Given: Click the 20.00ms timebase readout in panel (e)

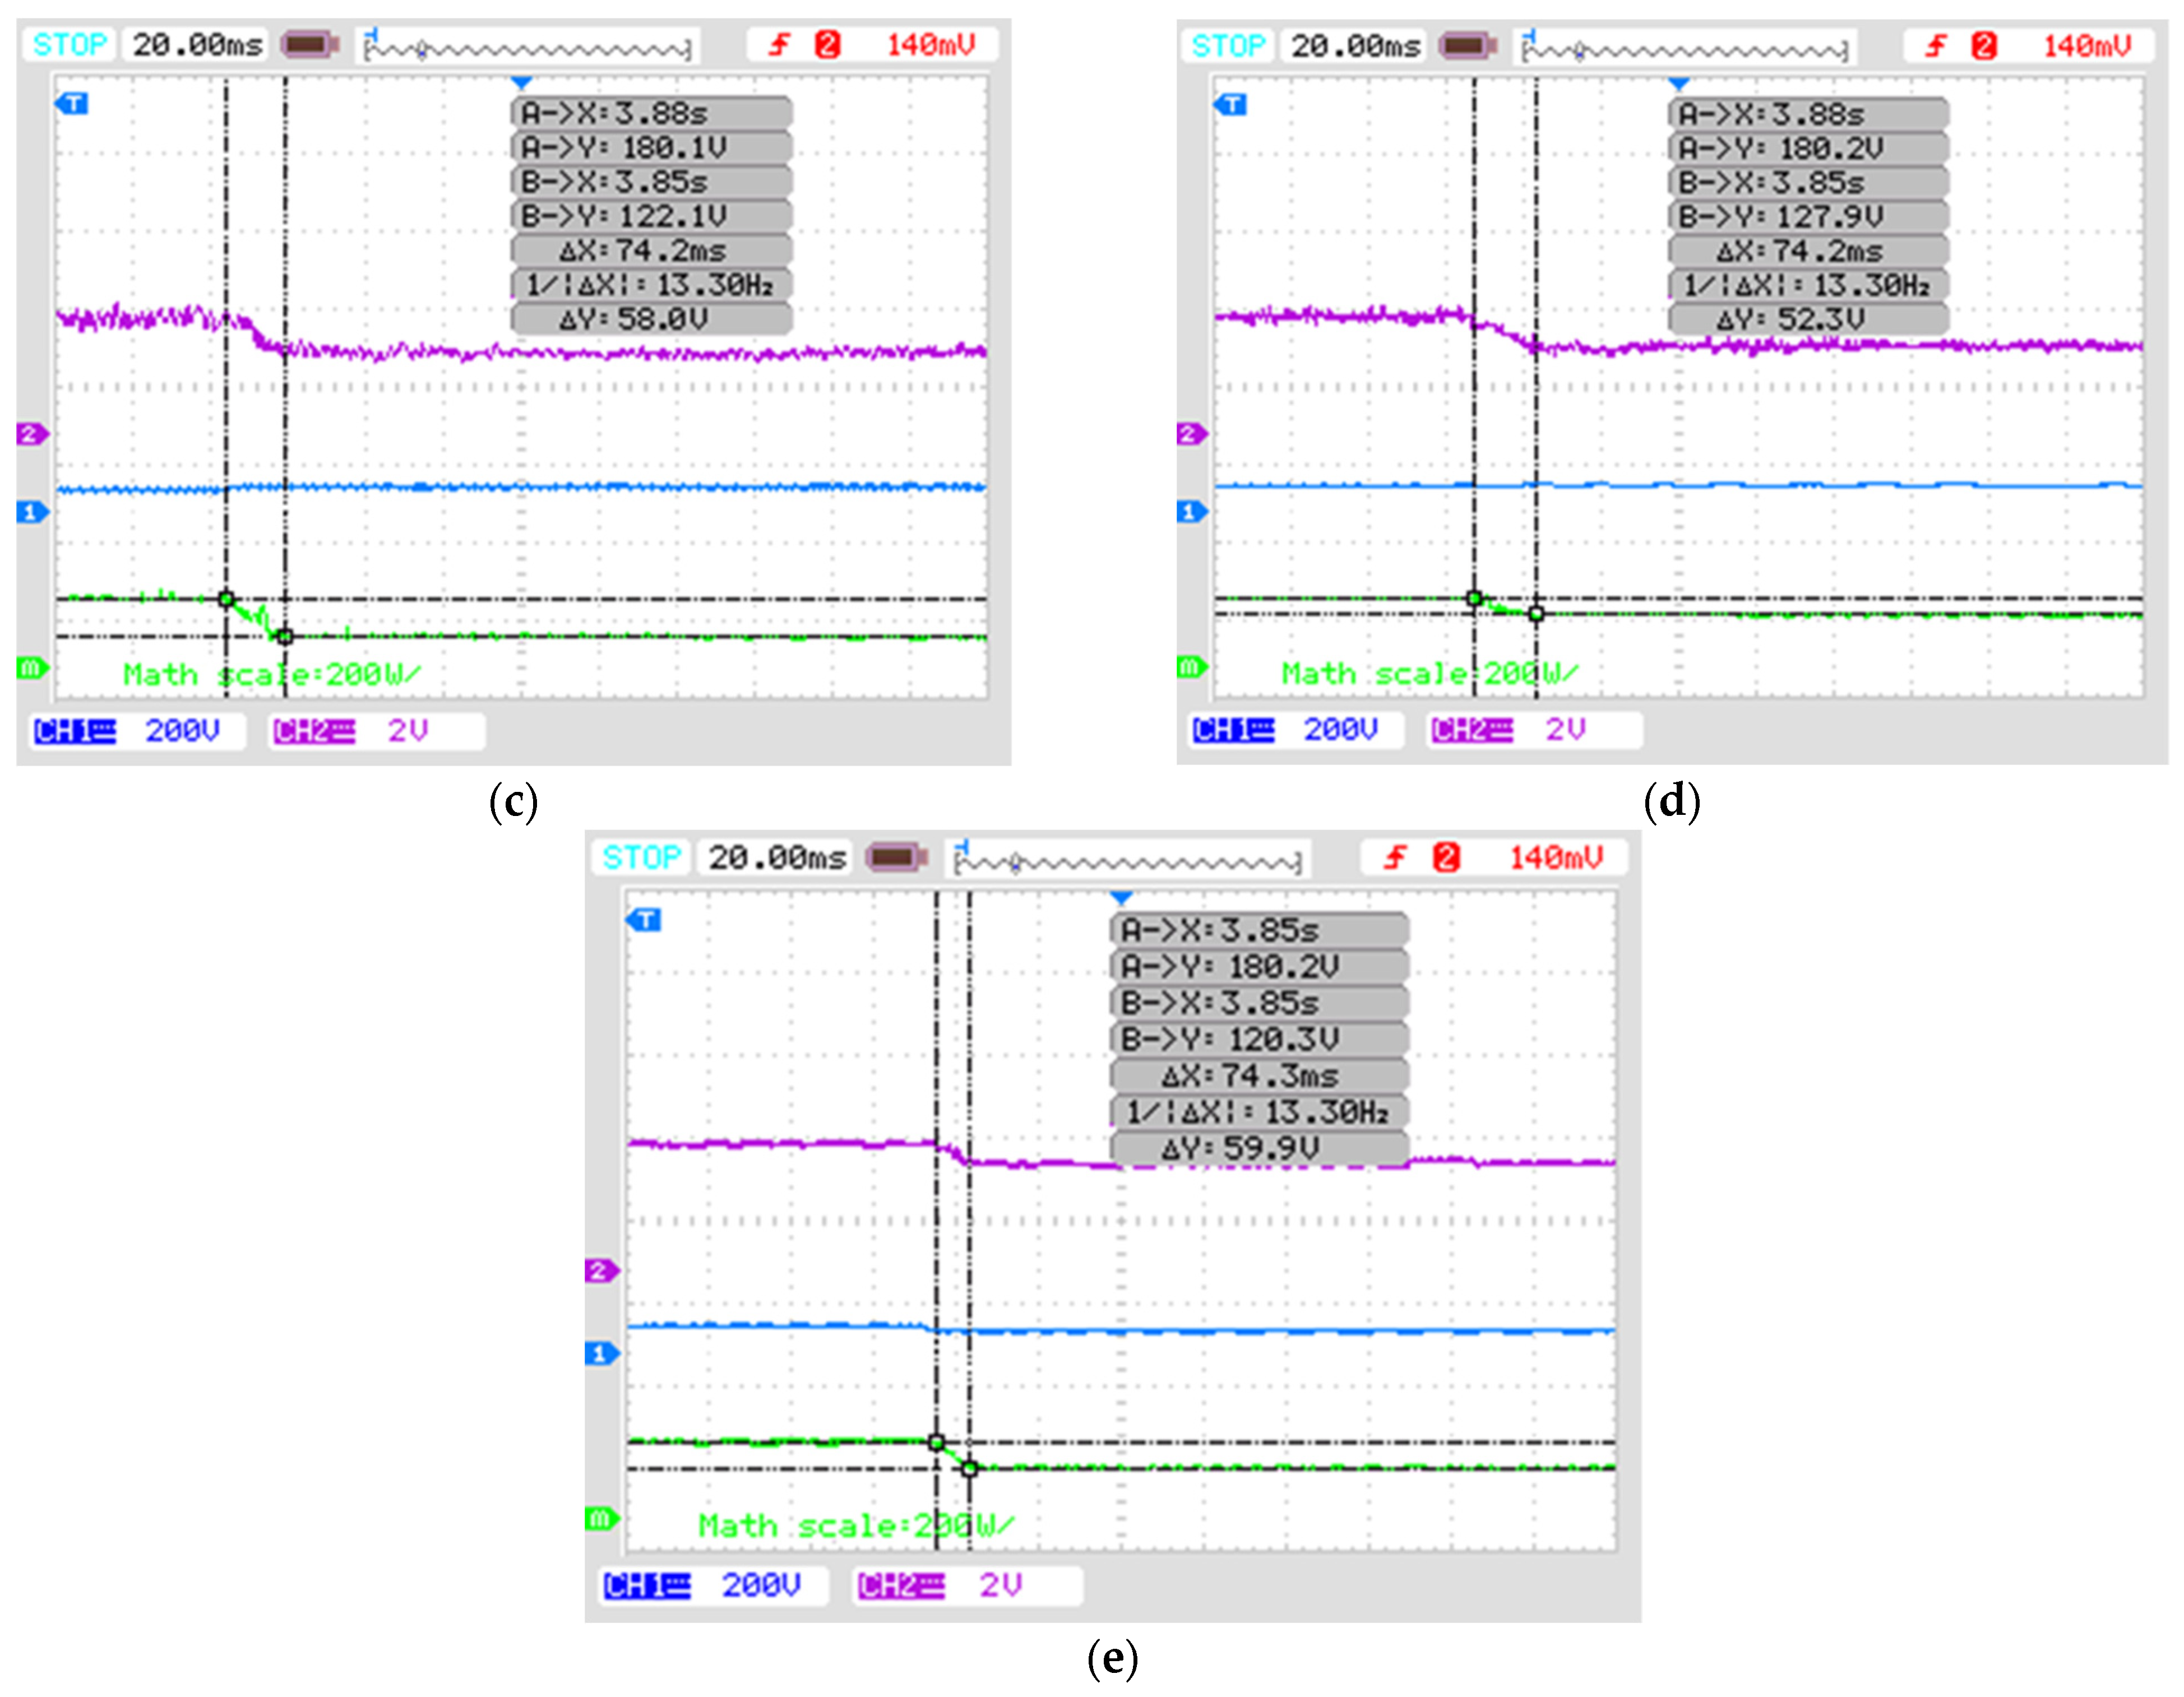Looking at the screenshot, I should (x=776, y=857).
